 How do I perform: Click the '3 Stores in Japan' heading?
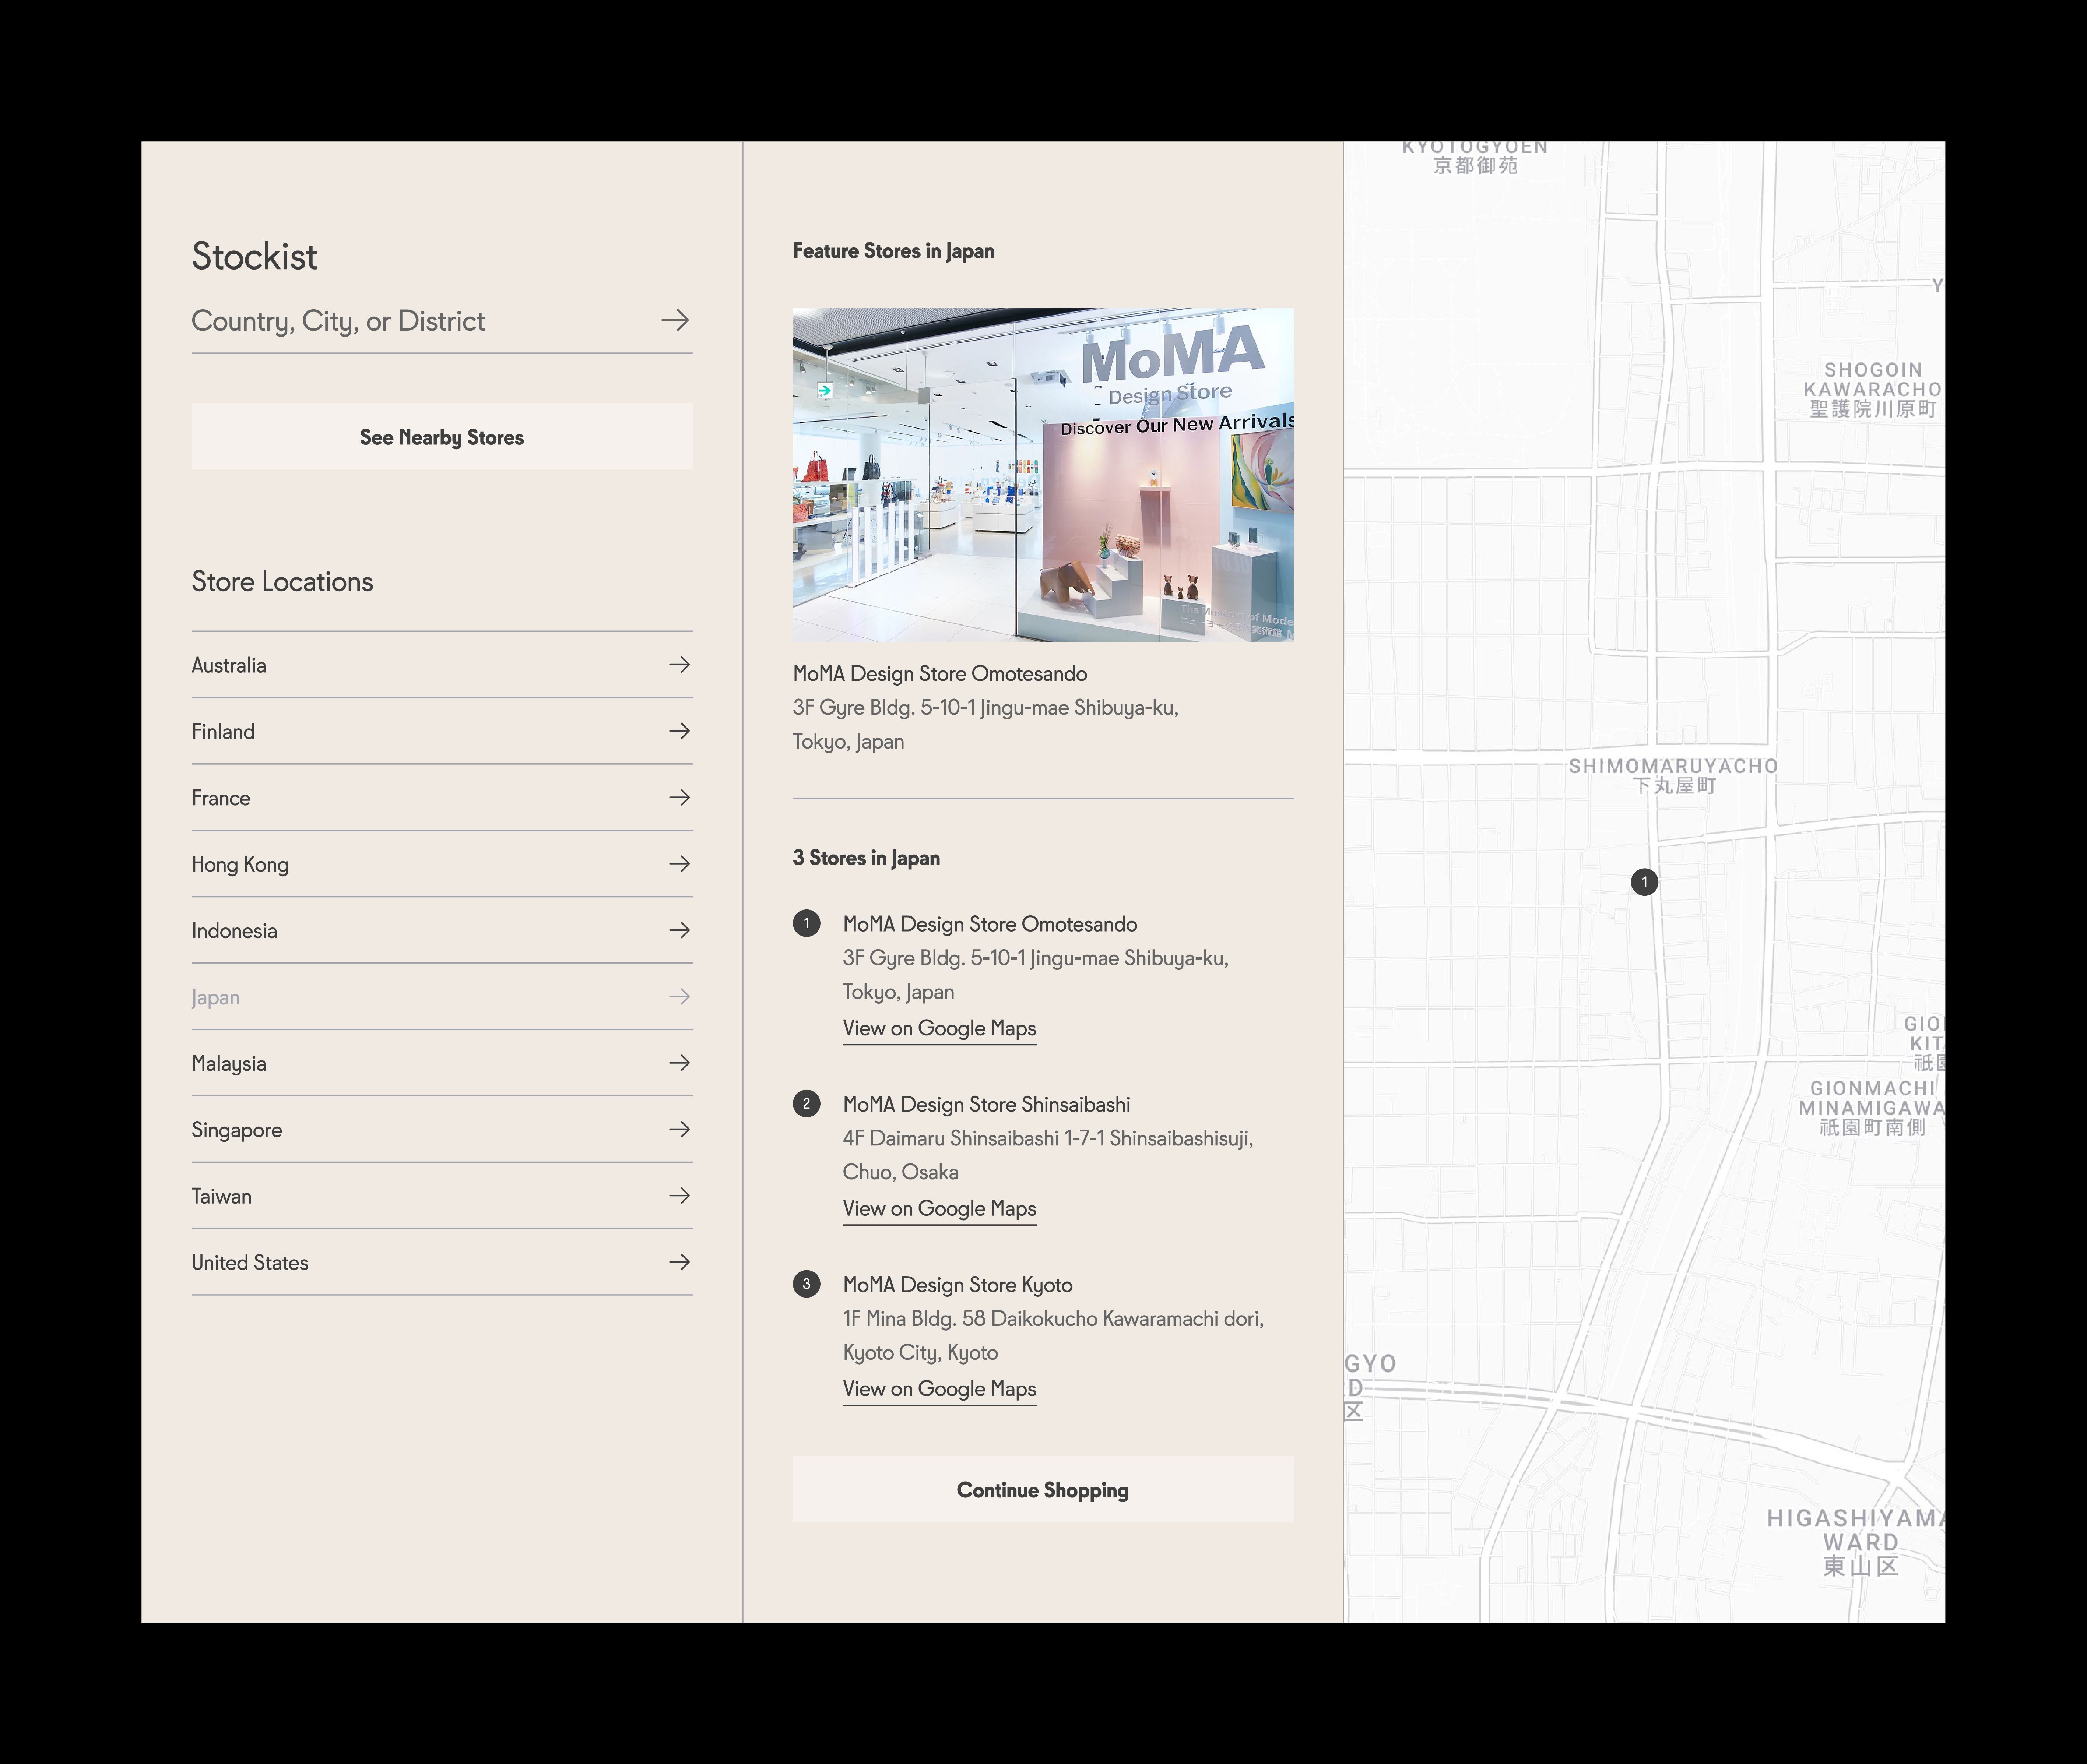click(x=866, y=858)
